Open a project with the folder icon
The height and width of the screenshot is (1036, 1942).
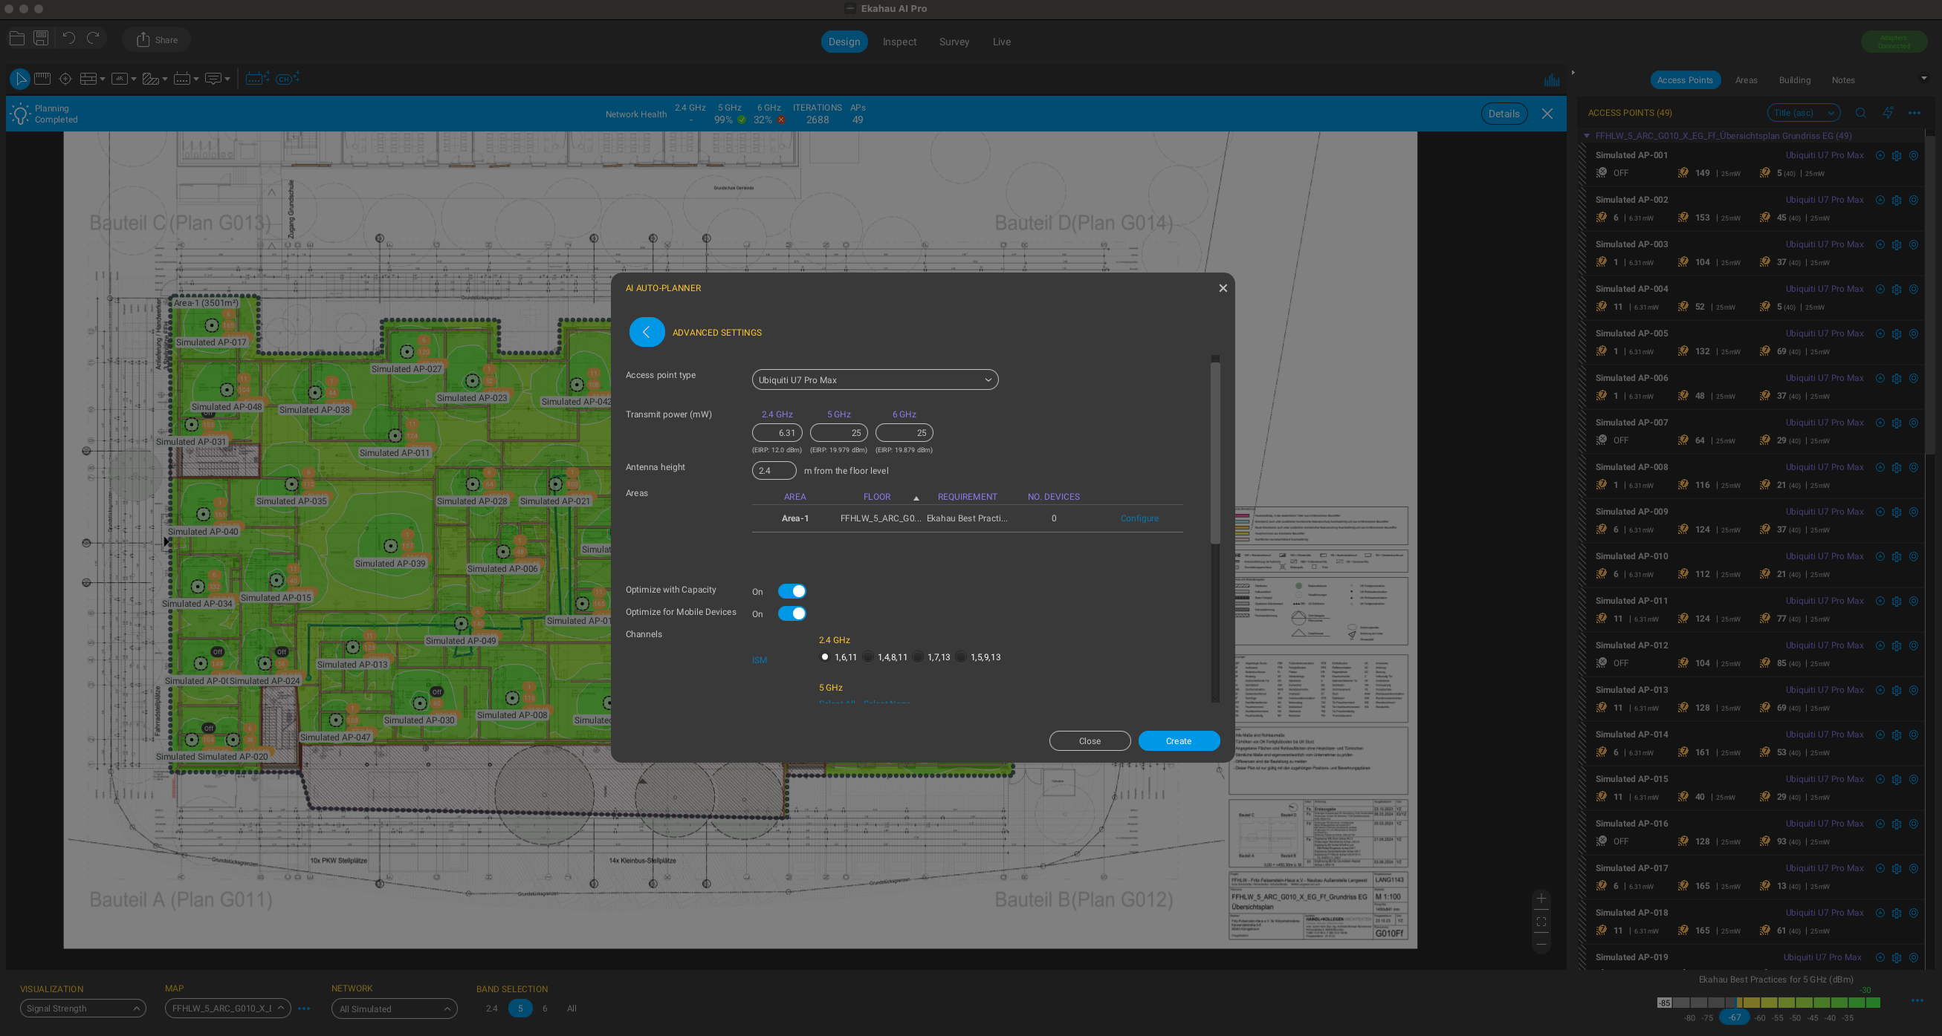point(17,39)
